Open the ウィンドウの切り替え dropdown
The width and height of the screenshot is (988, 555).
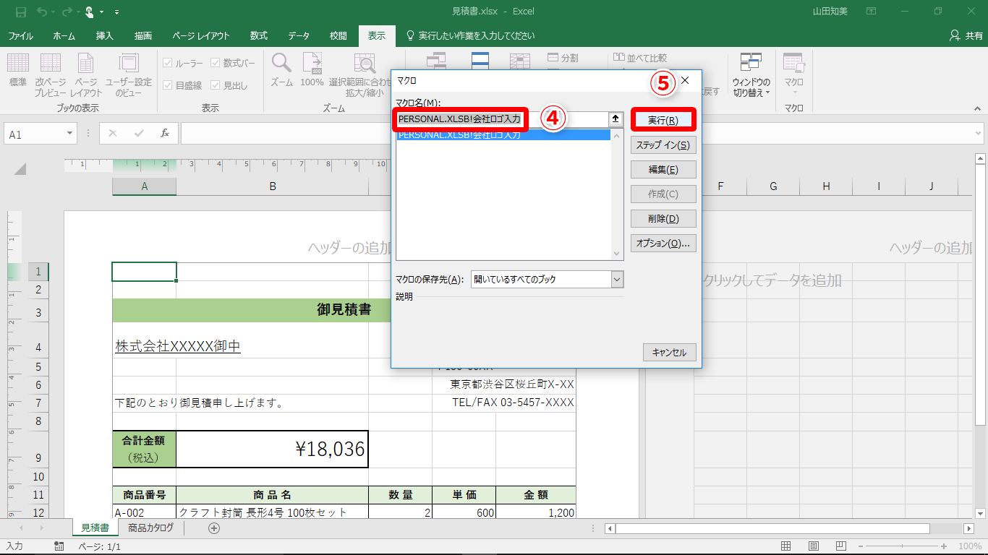click(x=751, y=74)
